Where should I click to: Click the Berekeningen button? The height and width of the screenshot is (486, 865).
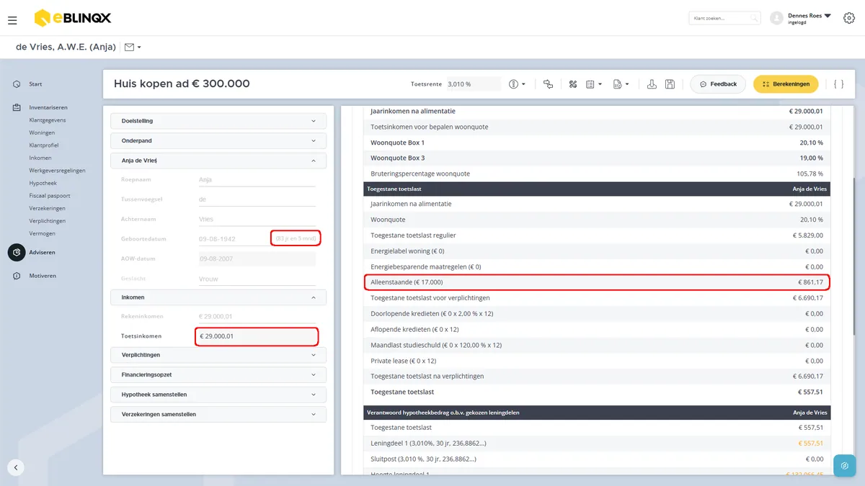786,84
